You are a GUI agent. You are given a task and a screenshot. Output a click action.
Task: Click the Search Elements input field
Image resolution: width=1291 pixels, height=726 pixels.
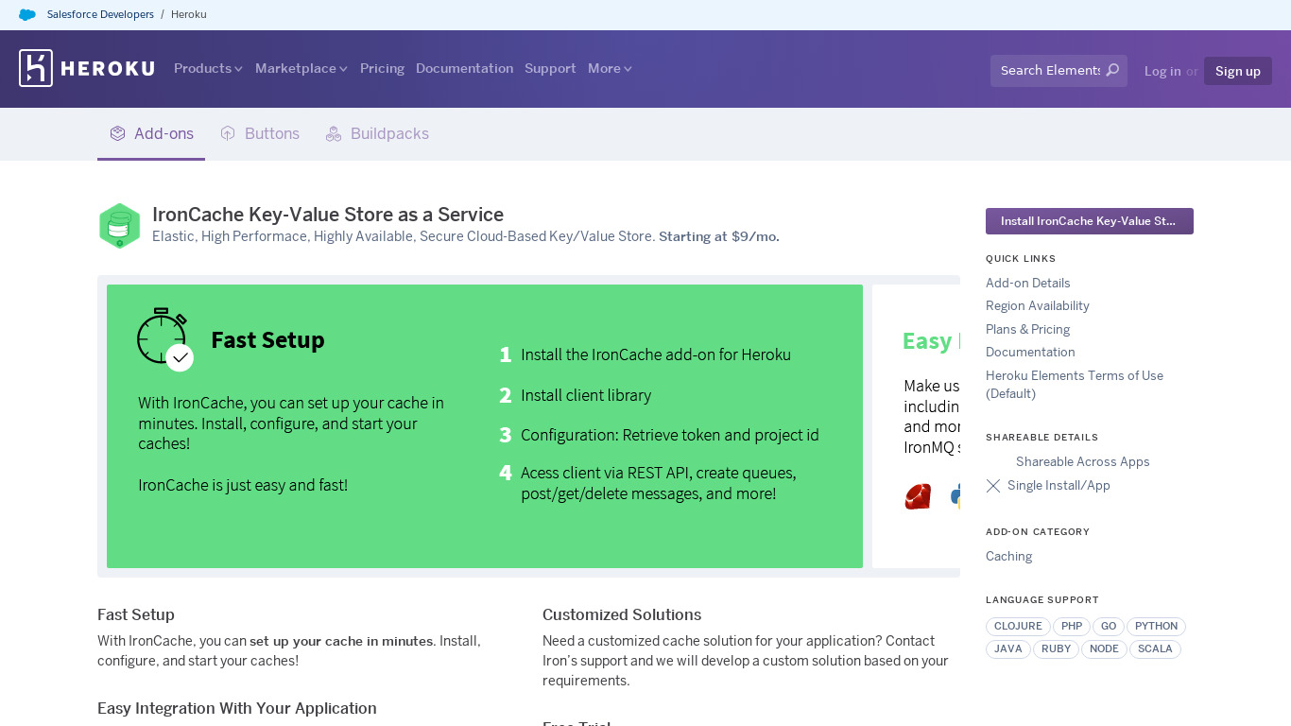[x=1059, y=70]
